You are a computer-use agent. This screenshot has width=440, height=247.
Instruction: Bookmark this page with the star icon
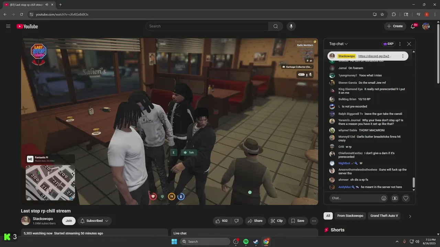pyautogui.click(x=382, y=14)
